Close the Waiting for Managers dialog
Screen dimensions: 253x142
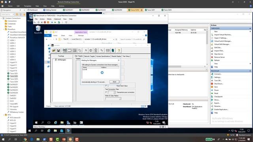coord(119,60)
